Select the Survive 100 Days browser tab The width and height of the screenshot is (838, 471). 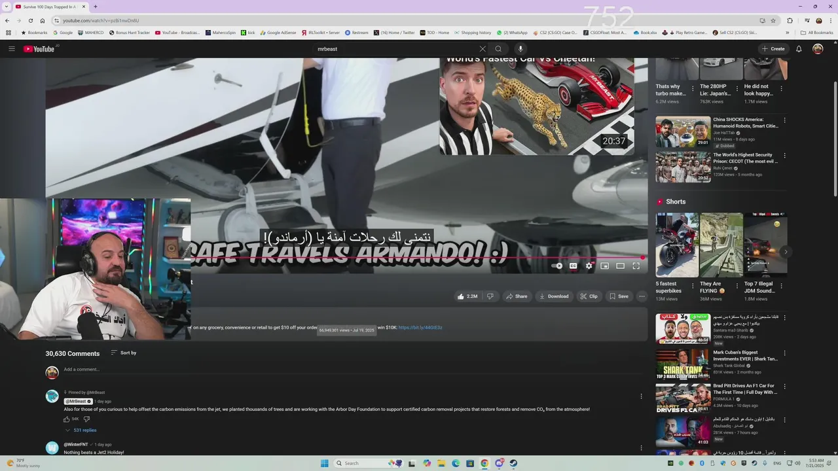(49, 7)
